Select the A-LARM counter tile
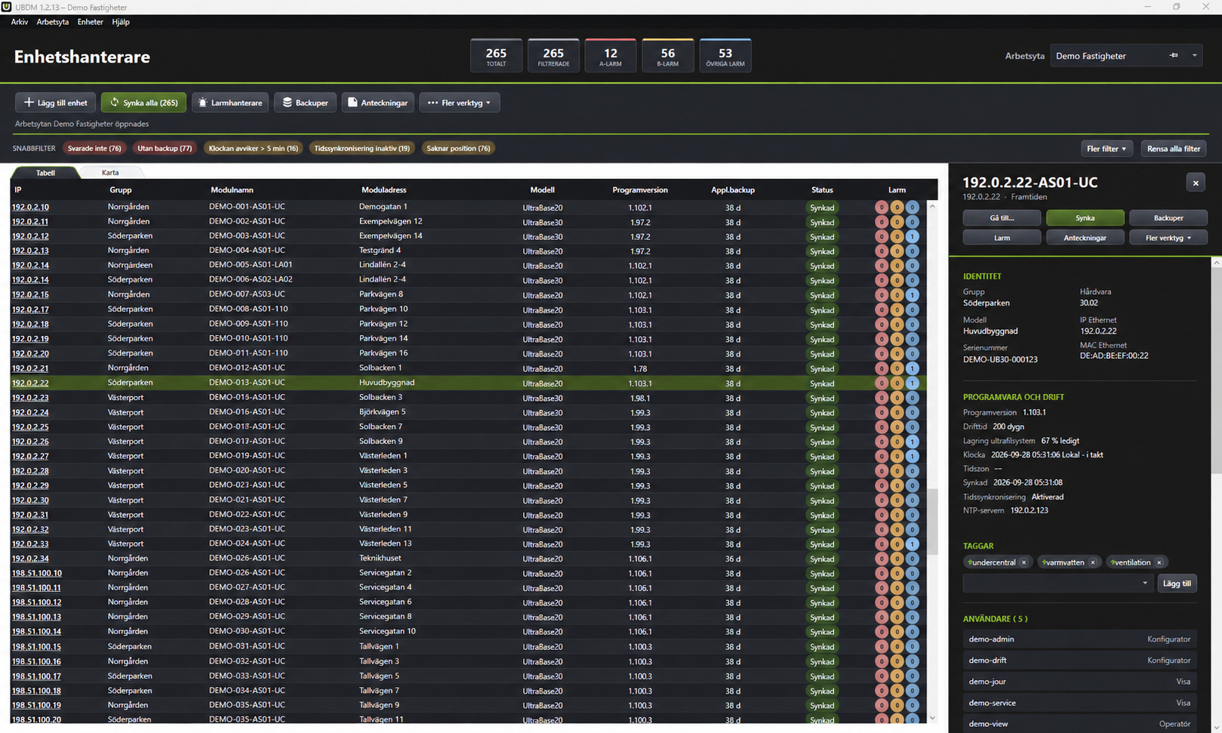Screen dimensions: 1222x733 click(611, 56)
